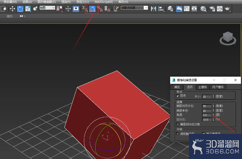The image size is (242, 159).
Task: Open the MAXScript(X) menu
Action: [x=104, y=2]
